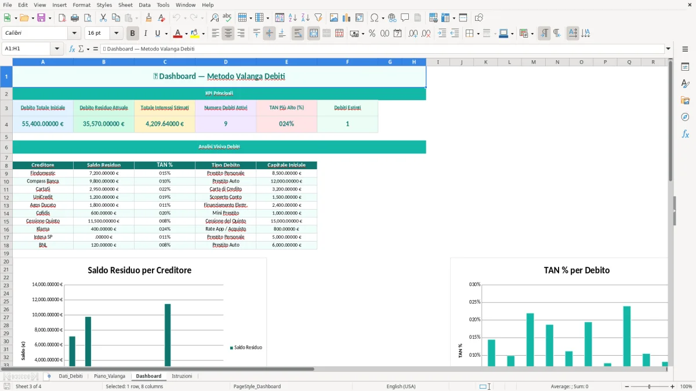Open the Sheet menu
This screenshot has width=696, height=391.
tap(125, 5)
